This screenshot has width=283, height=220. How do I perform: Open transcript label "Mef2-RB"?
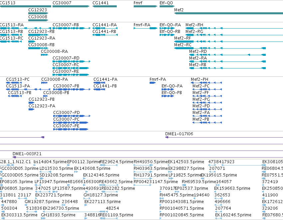pyautogui.click(x=198, y=65)
